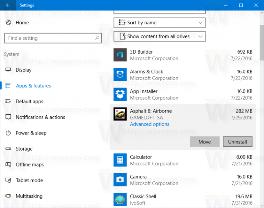Open Offline maps settings
This screenshot has width=264, height=208.
click(30, 165)
